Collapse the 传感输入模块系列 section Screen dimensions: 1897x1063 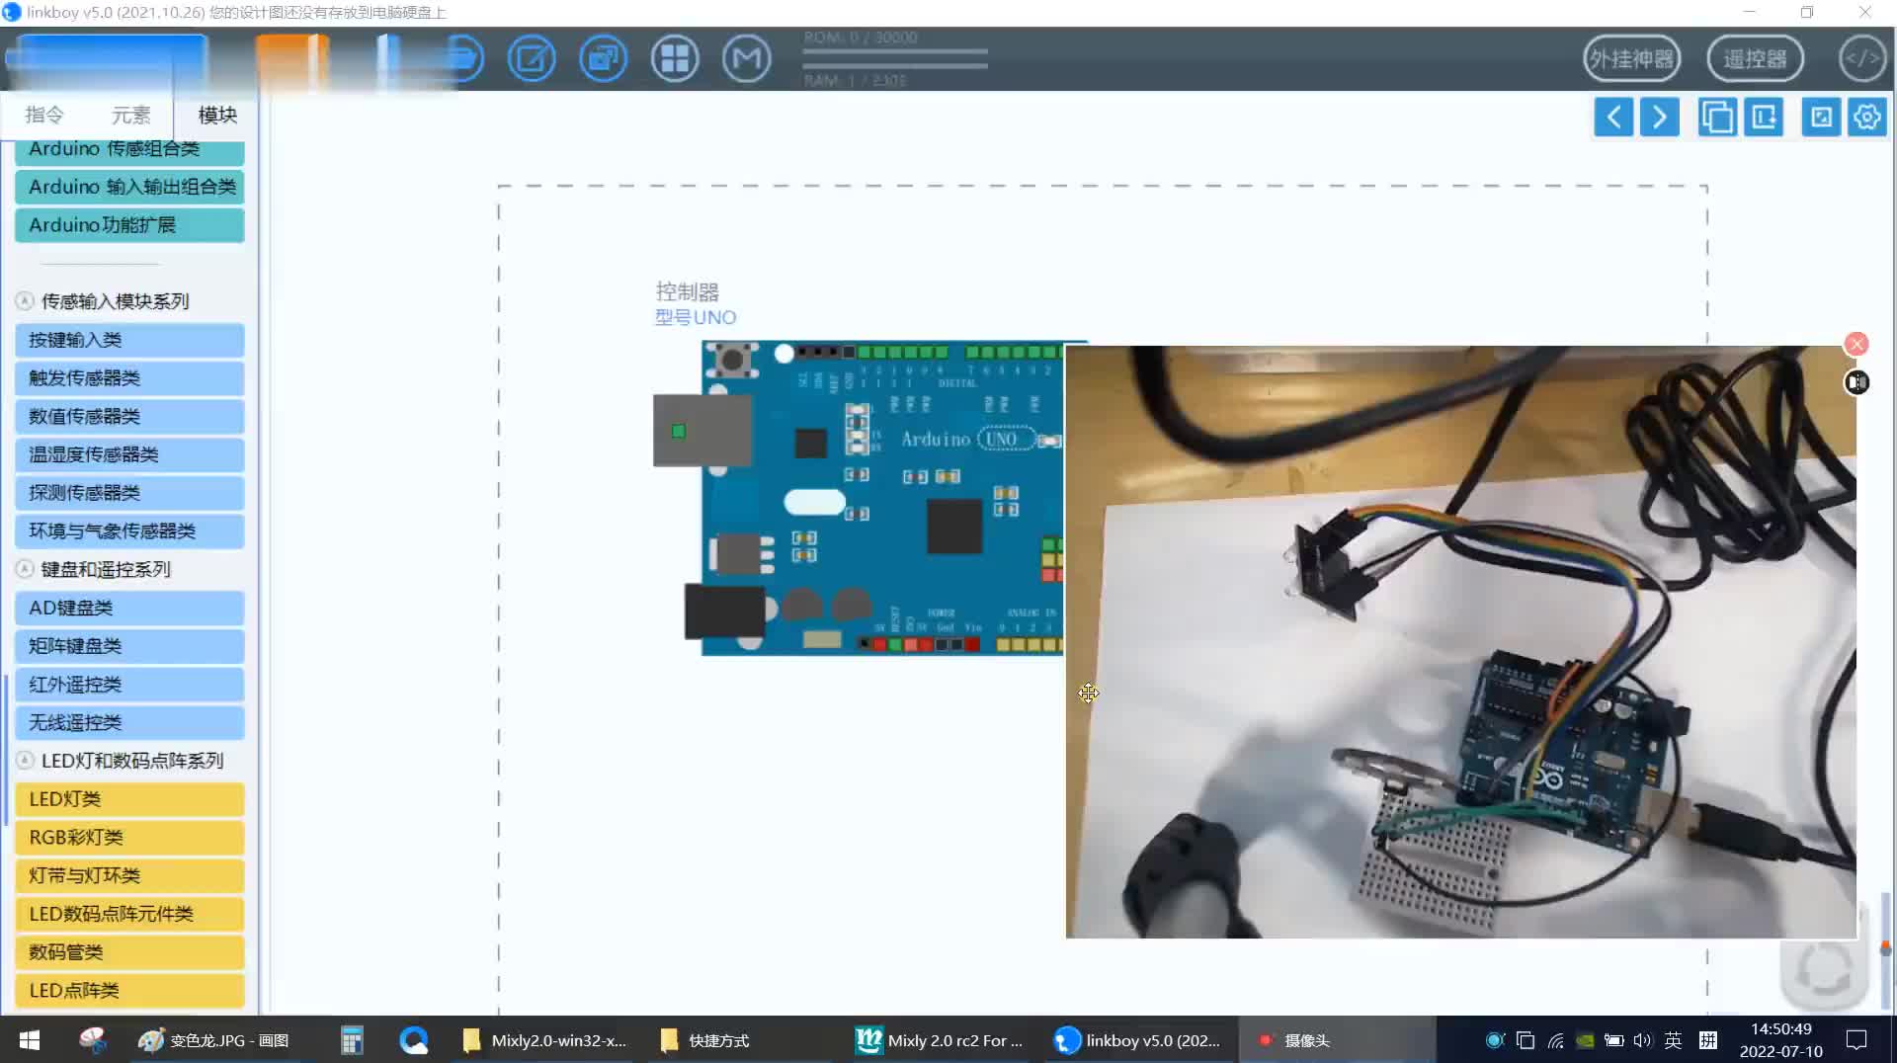(x=25, y=301)
